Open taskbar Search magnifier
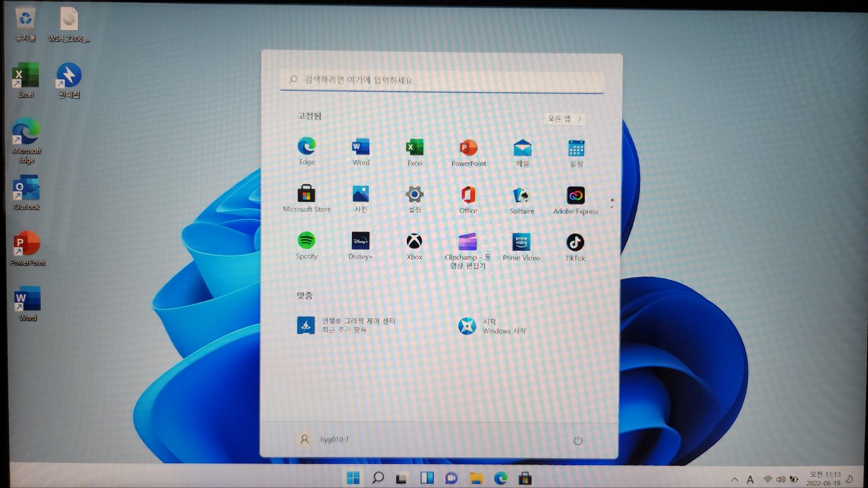The width and height of the screenshot is (868, 488). (x=378, y=478)
